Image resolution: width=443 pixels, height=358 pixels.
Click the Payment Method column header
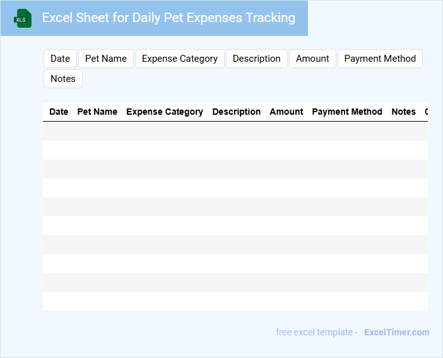[347, 112]
